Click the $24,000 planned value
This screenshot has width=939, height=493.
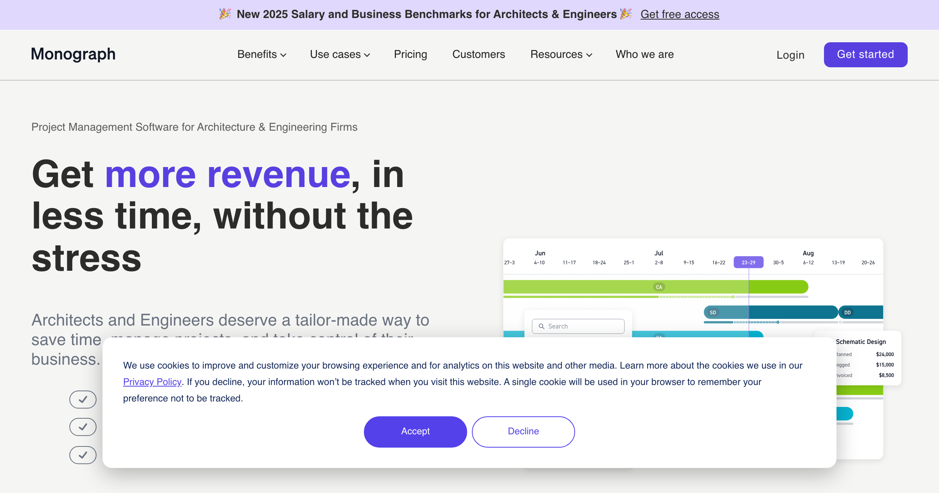click(x=885, y=354)
